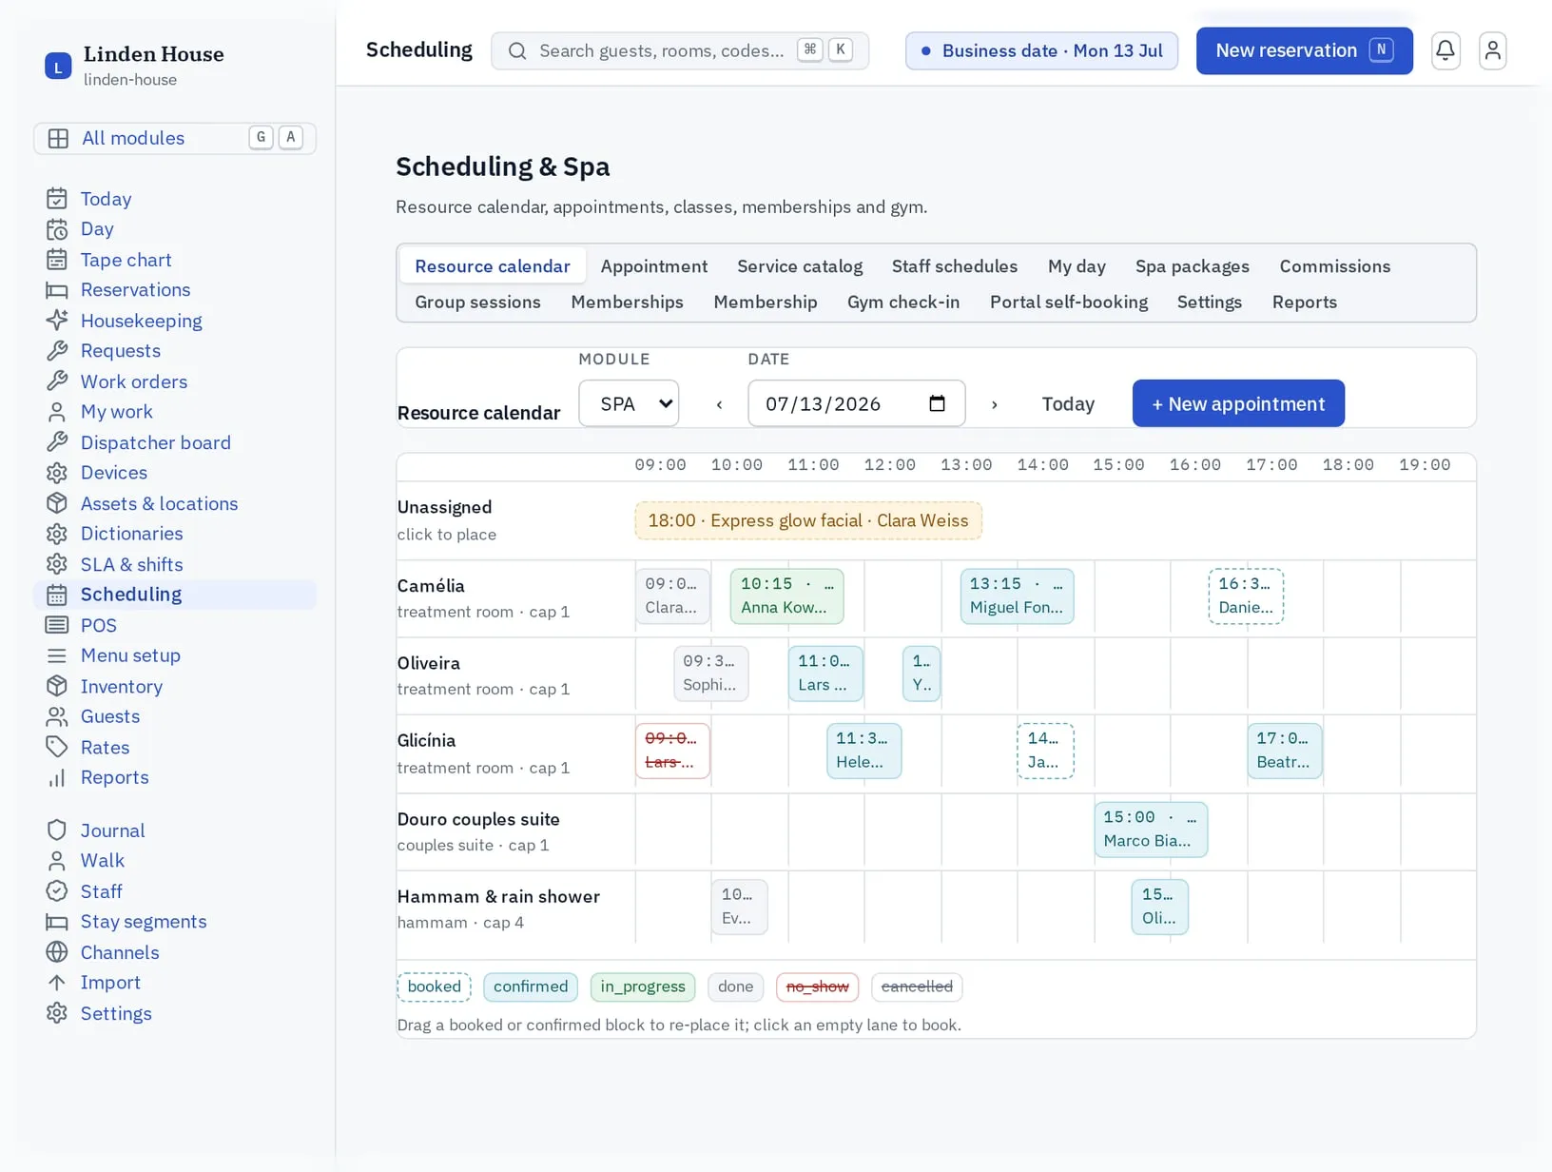Click the + New appointment button

pos(1238,403)
